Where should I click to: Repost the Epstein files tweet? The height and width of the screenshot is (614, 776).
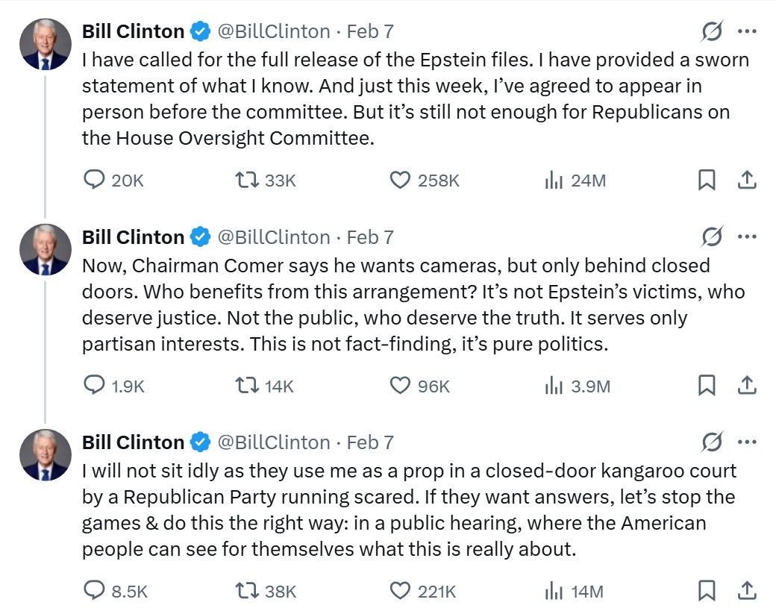point(245,180)
